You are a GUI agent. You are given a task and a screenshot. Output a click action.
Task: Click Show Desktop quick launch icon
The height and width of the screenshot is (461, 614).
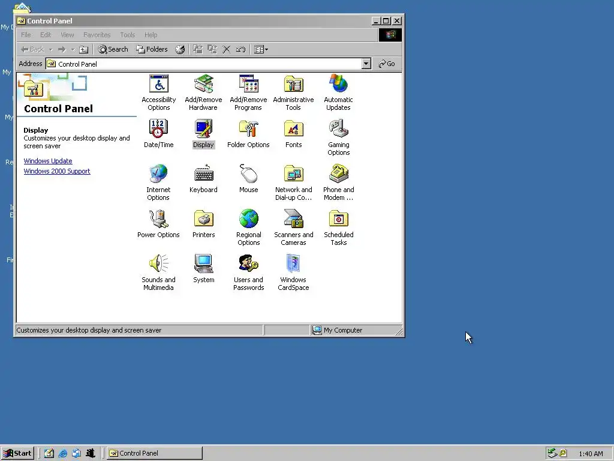[x=49, y=453]
